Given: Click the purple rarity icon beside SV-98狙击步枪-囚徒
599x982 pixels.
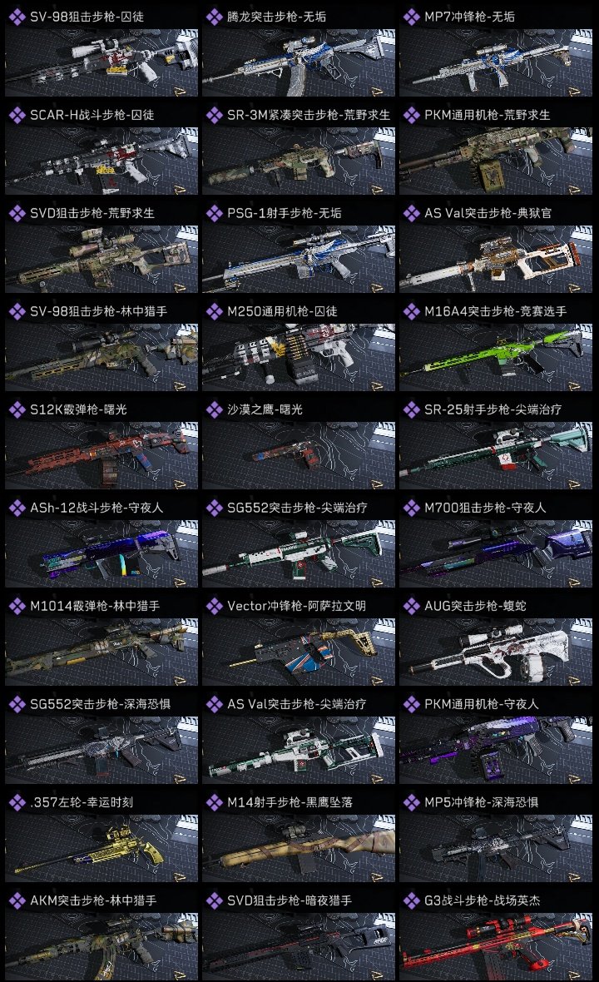Looking at the screenshot, I should 17,17.
